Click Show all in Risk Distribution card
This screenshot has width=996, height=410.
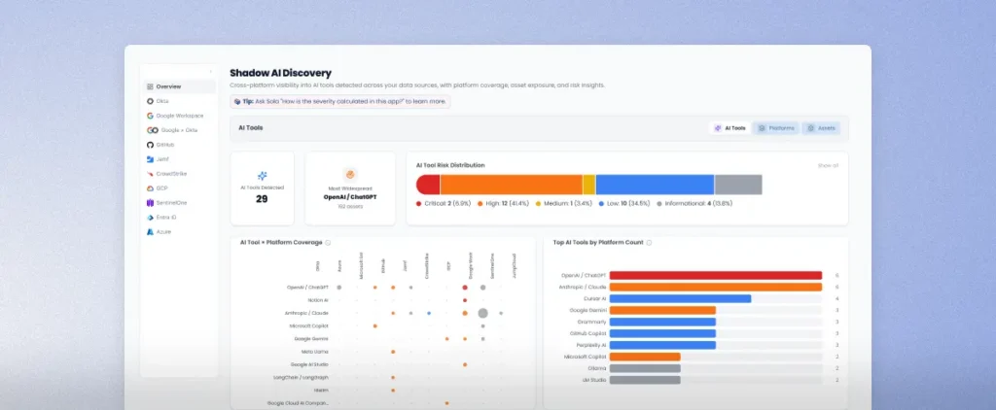coord(827,166)
